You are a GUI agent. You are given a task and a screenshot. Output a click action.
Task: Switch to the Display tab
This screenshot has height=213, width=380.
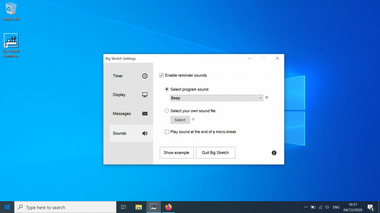click(131, 95)
